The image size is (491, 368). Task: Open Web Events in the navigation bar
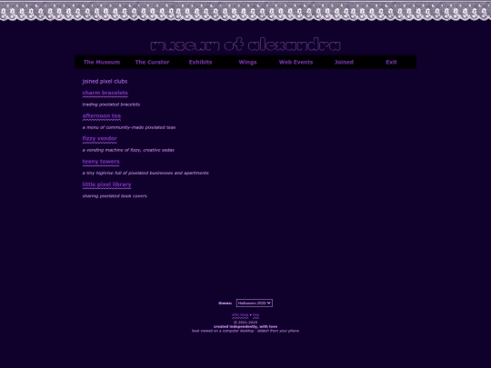point(296,62)
